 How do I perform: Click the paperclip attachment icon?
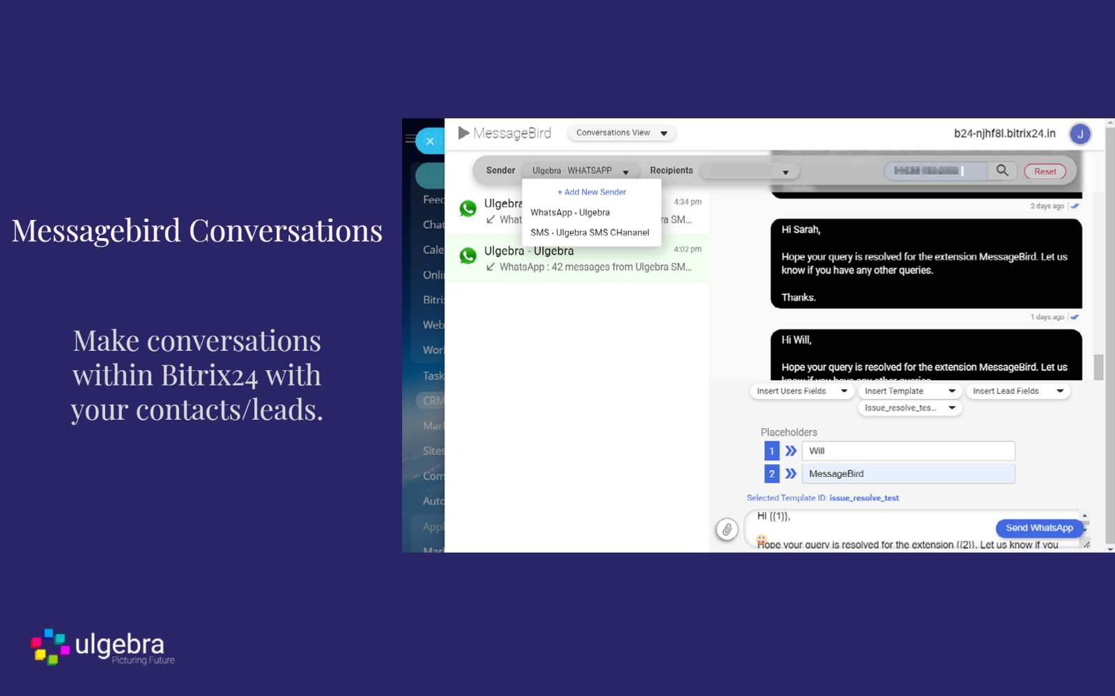pyautogui.click(x=727, y=530)
